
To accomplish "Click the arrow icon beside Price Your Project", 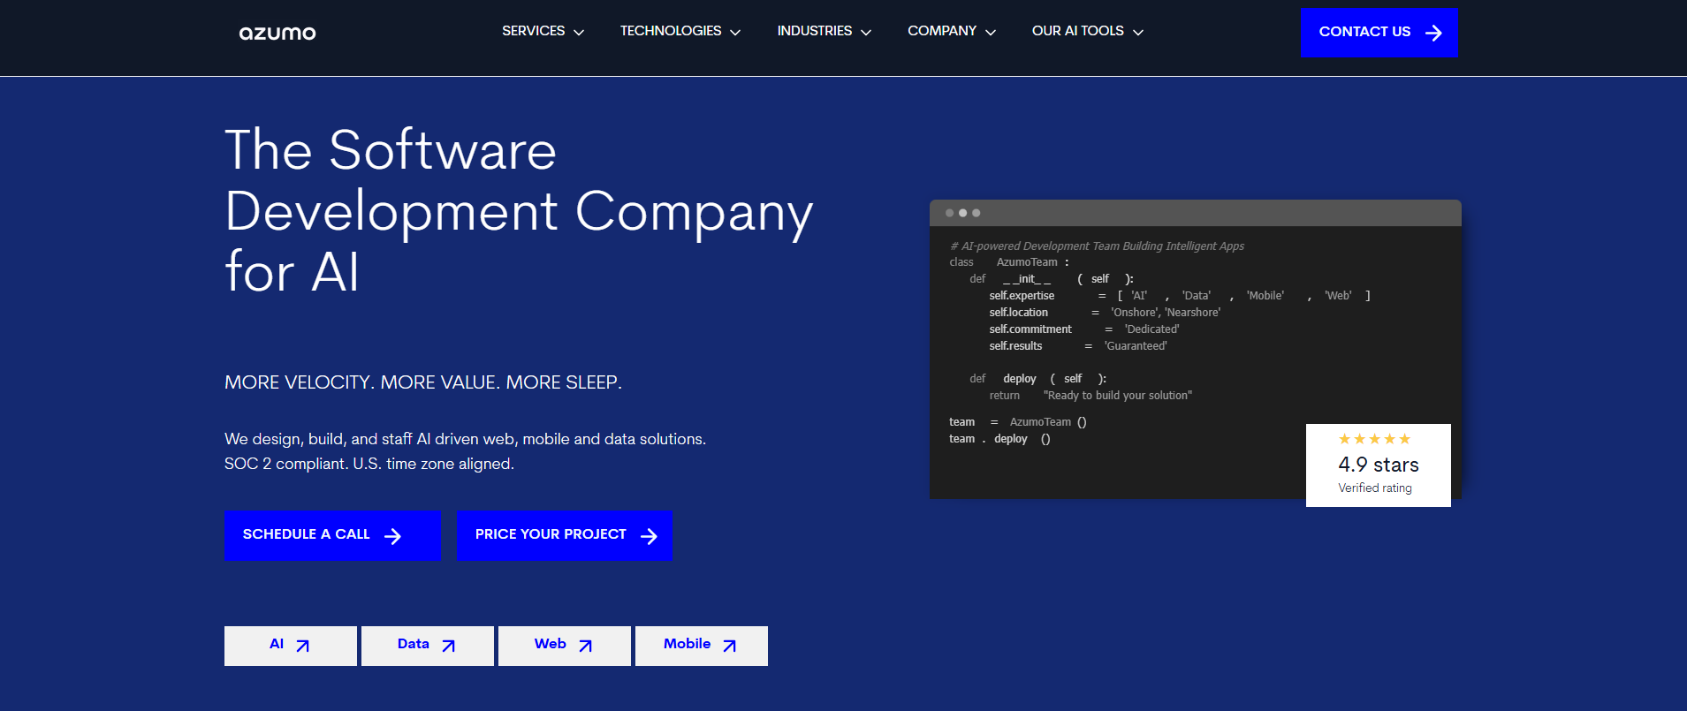I will click(649, 536).
